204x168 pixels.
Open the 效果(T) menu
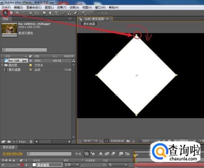62,7
